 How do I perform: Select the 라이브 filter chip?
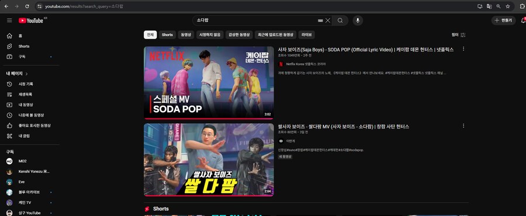pyautogui.click(x=307, y=35)
